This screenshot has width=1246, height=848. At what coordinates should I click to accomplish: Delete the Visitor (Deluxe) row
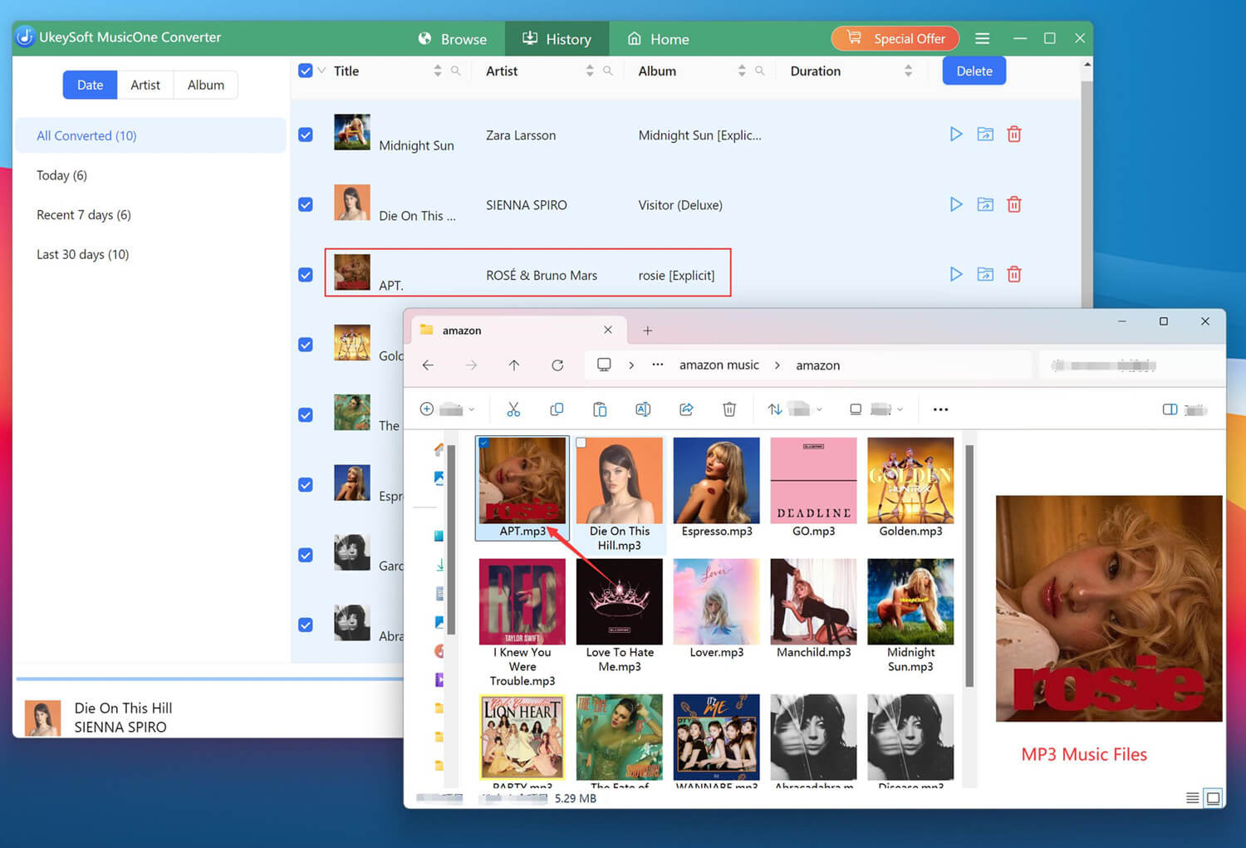pos(1014,204)
